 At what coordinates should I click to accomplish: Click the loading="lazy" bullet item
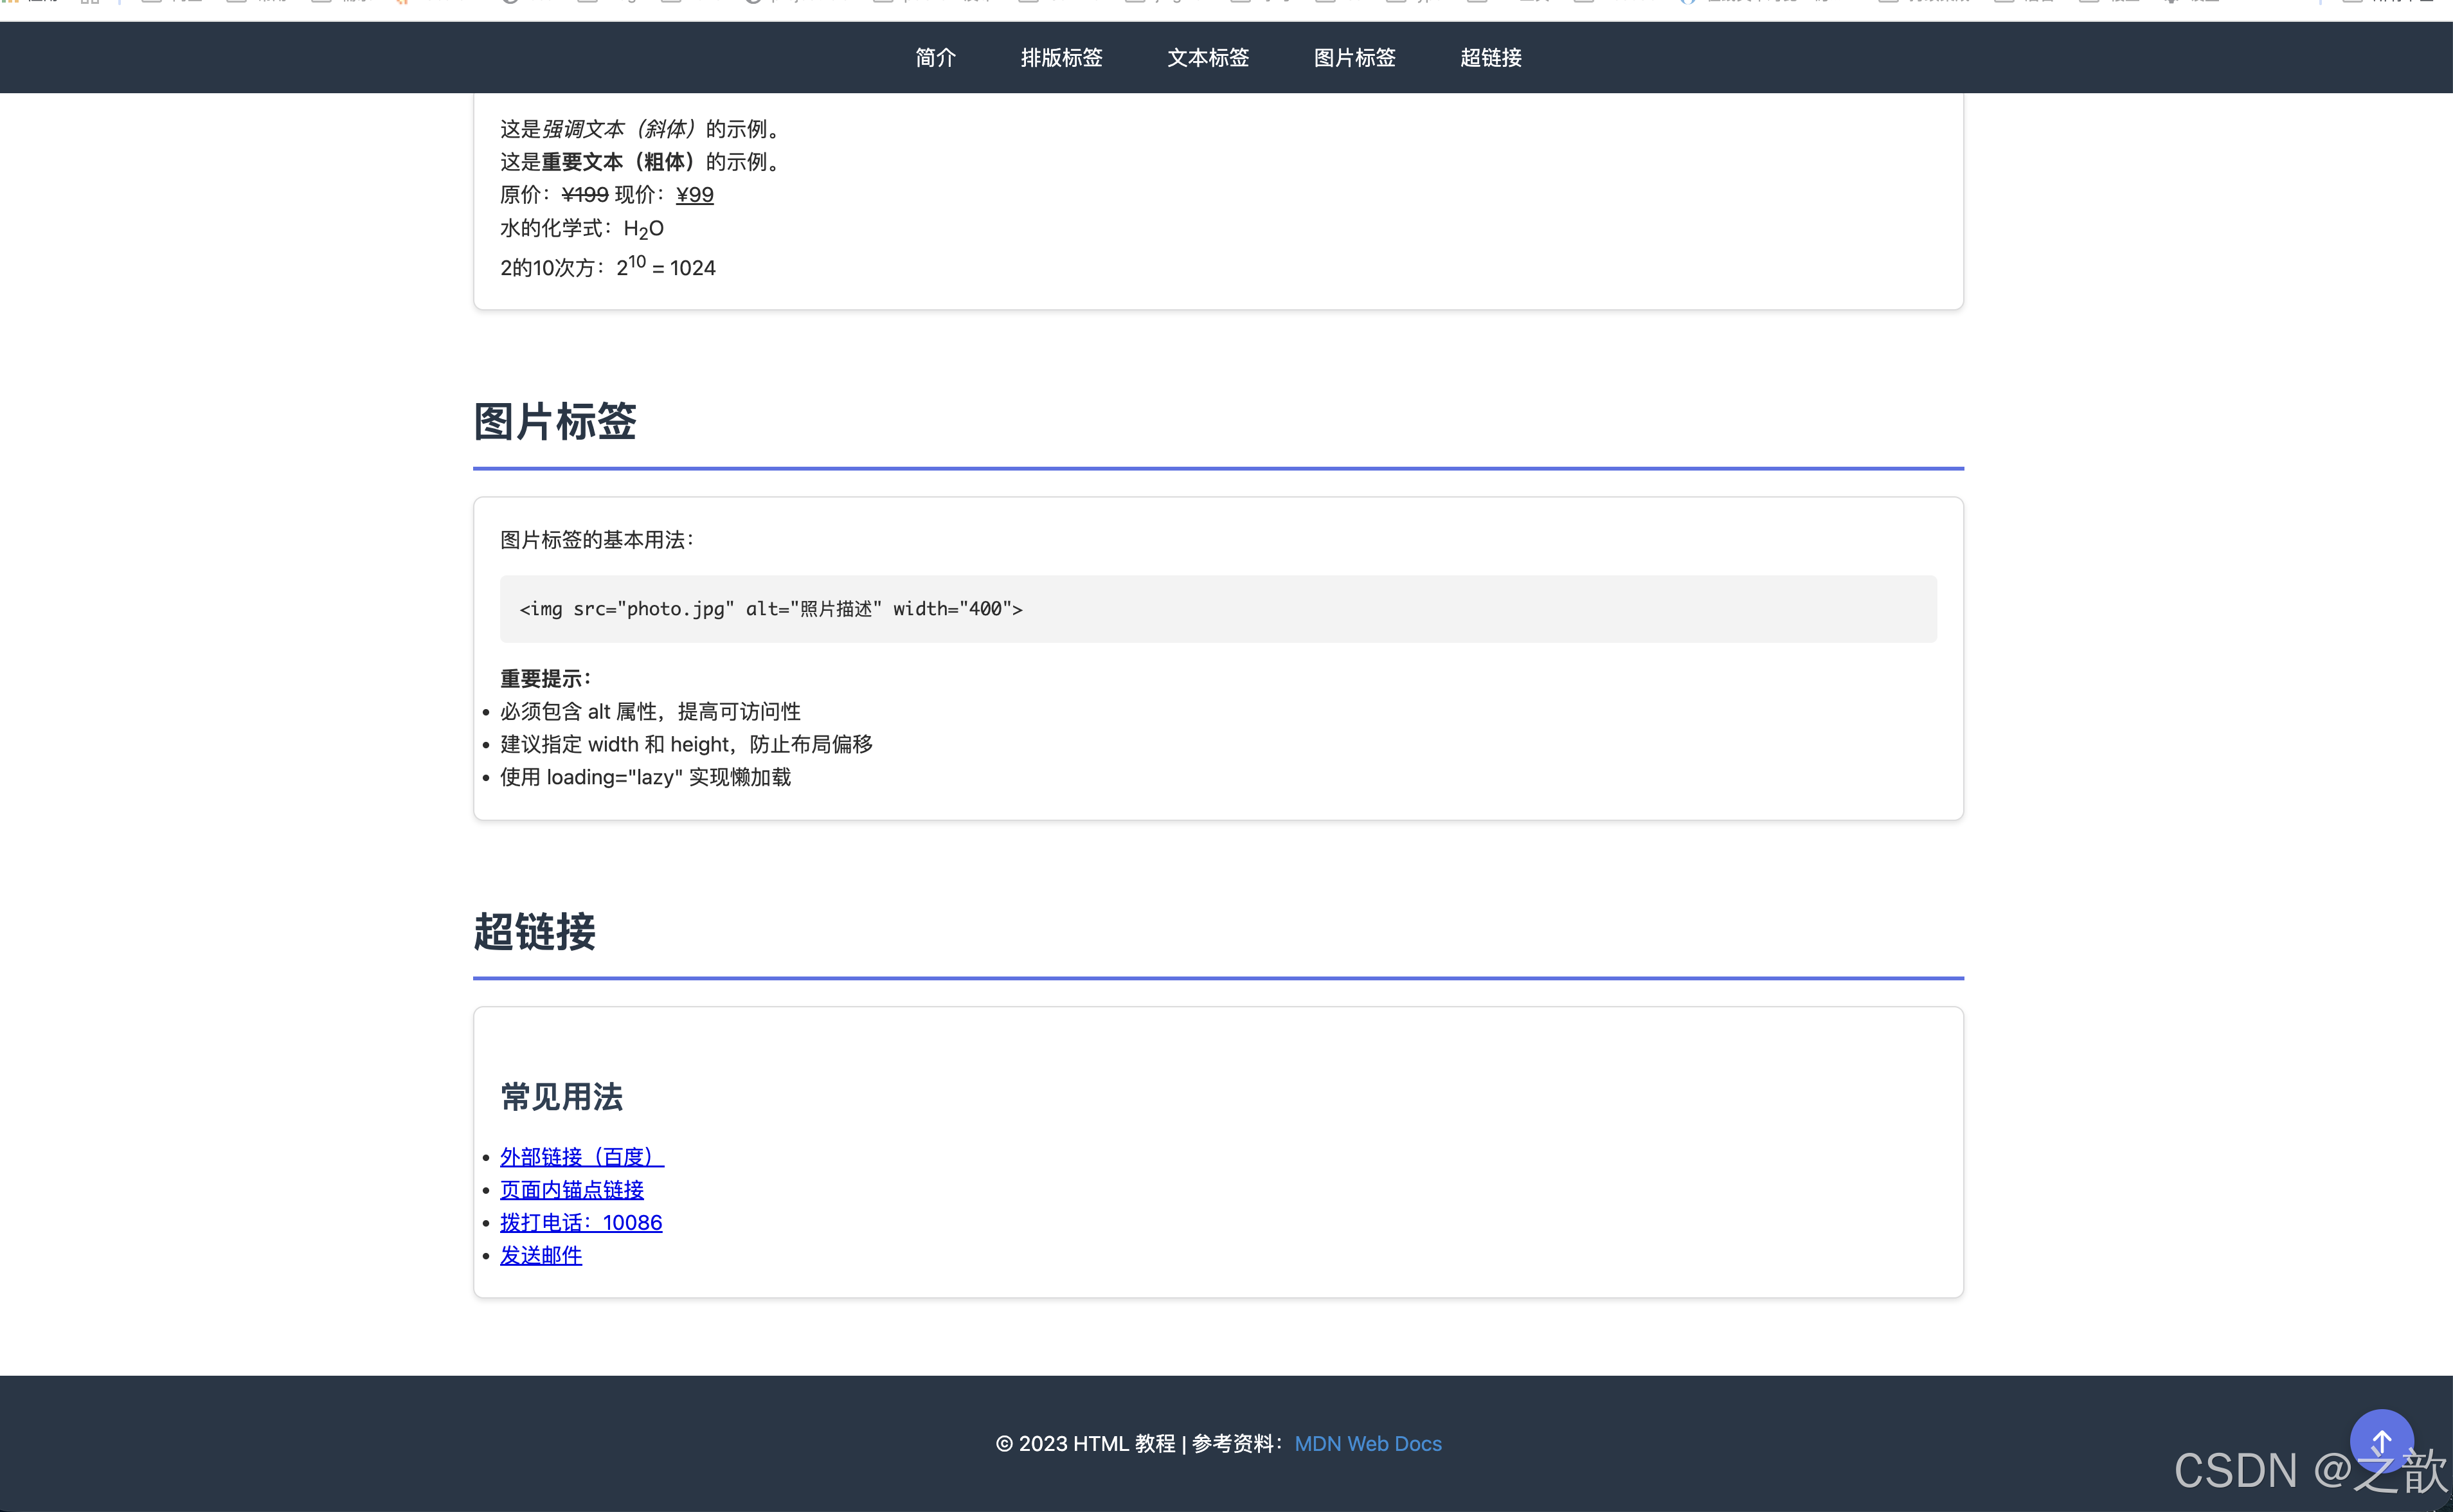click(x=645, y=778)
